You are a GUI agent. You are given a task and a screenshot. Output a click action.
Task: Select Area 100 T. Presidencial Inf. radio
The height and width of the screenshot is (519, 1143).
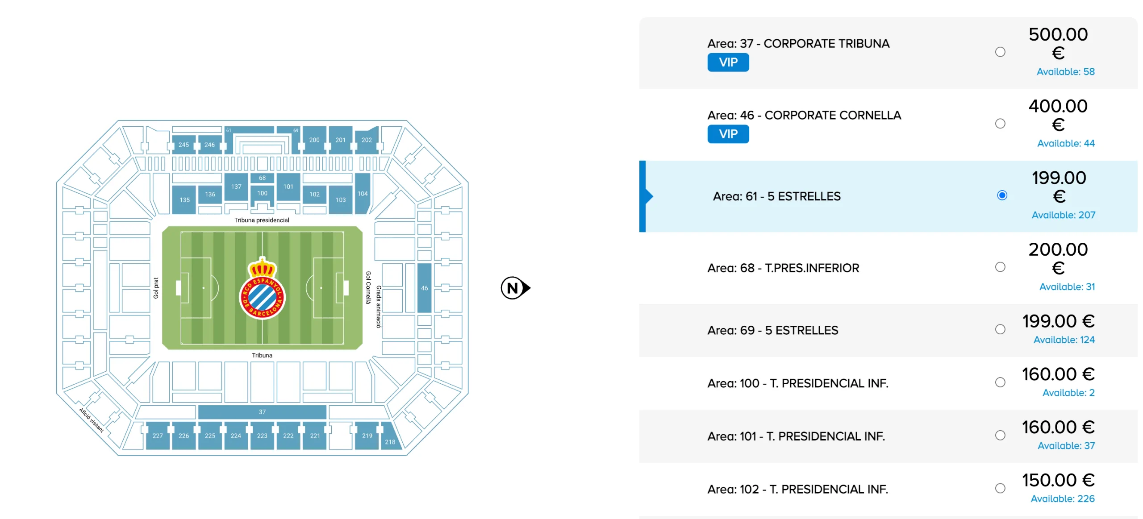(1000, 382)
